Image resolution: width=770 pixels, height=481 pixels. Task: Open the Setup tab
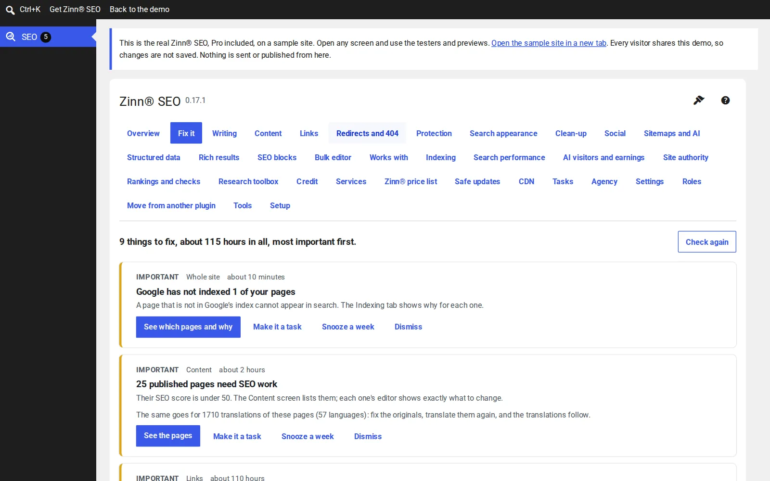[x=280, y=205]
